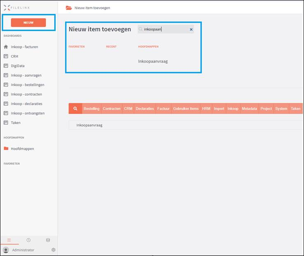Image resolution: width=304 pixels, height=256 pixels.
Task: Select Inkoopaanvraag row in the list below tabs
Action: click(x=89, y=125)
